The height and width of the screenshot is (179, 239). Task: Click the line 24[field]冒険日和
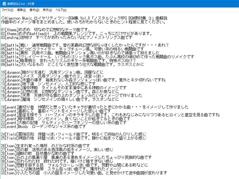click(x=73, y=134)
